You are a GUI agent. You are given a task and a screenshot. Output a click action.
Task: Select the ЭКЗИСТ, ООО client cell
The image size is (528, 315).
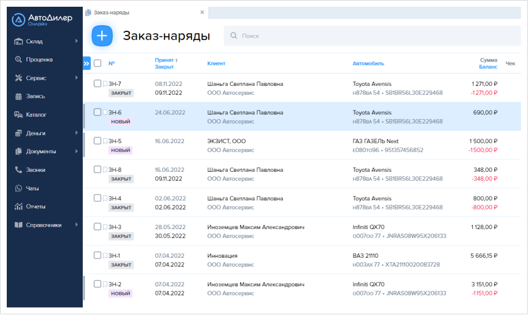coord(226,141)
